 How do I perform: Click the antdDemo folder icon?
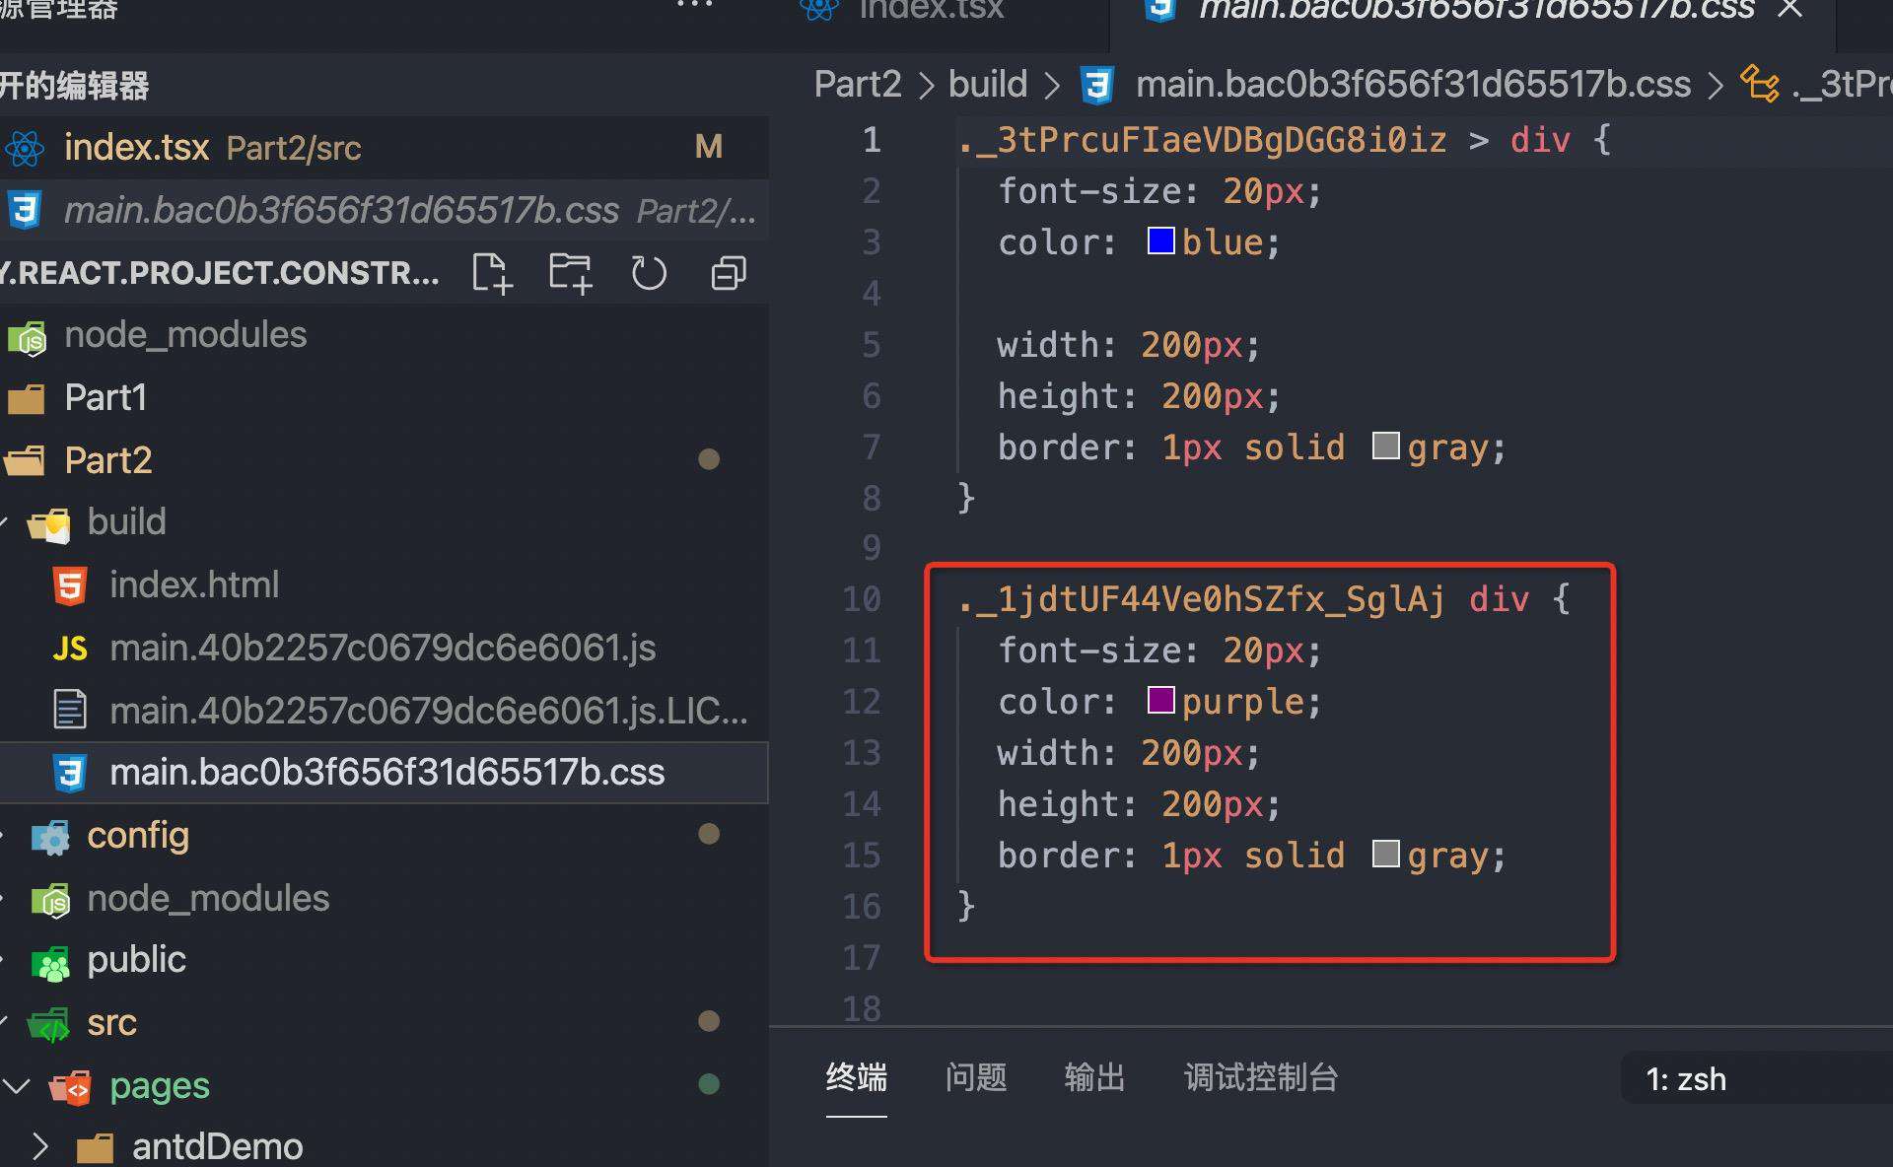95,1148
